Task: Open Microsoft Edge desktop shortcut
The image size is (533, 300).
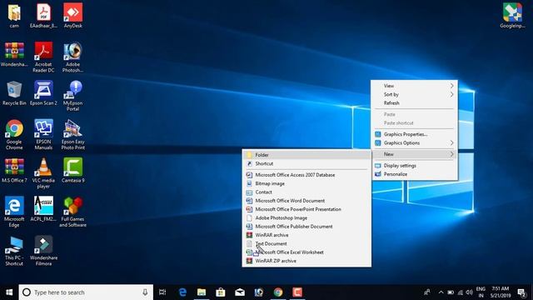Action: [14, 212]
